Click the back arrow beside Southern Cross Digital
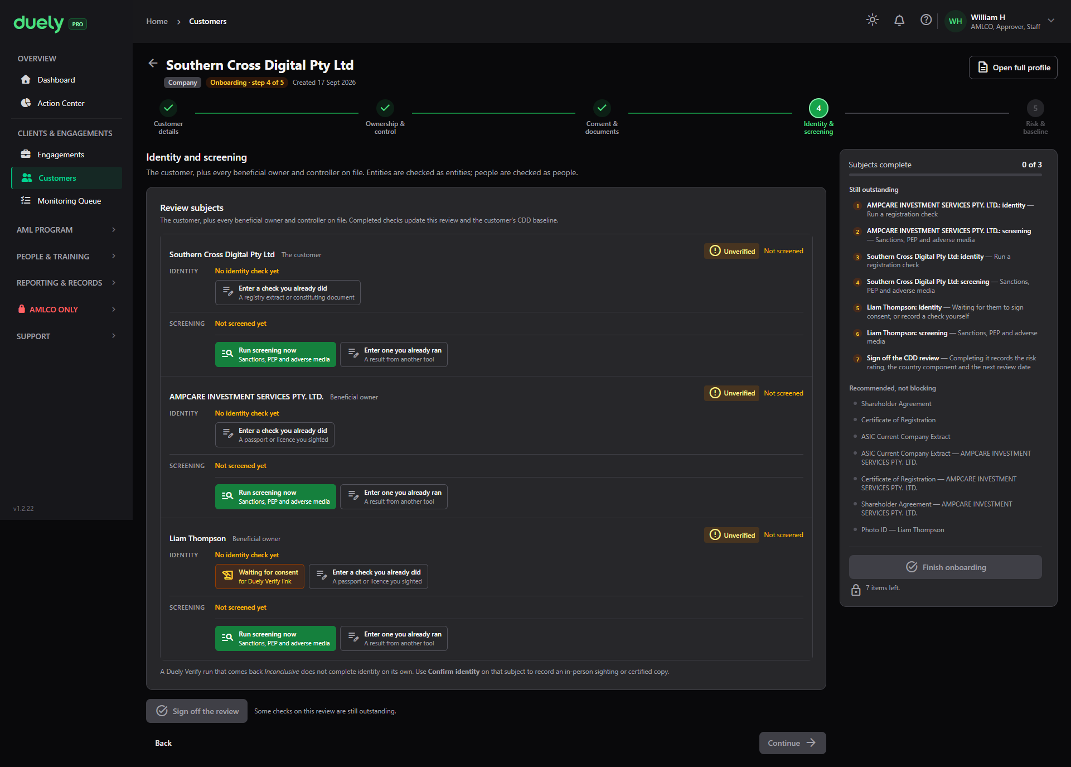 153,64
